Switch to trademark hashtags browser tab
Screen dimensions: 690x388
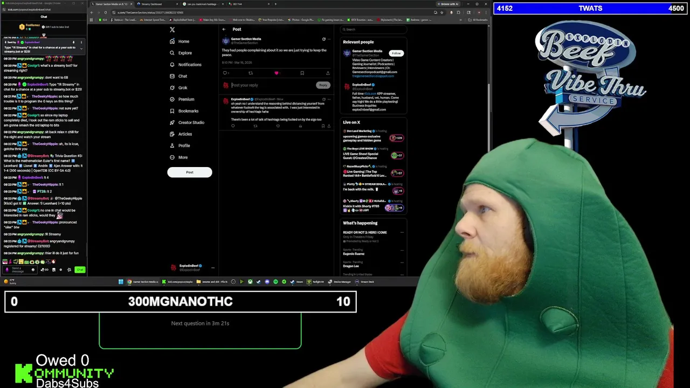tap(204, 4)
